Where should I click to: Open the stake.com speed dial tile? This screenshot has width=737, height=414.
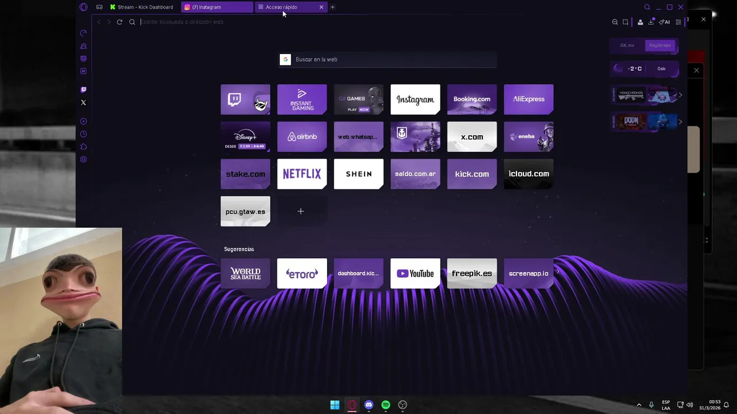pos(245,174)
